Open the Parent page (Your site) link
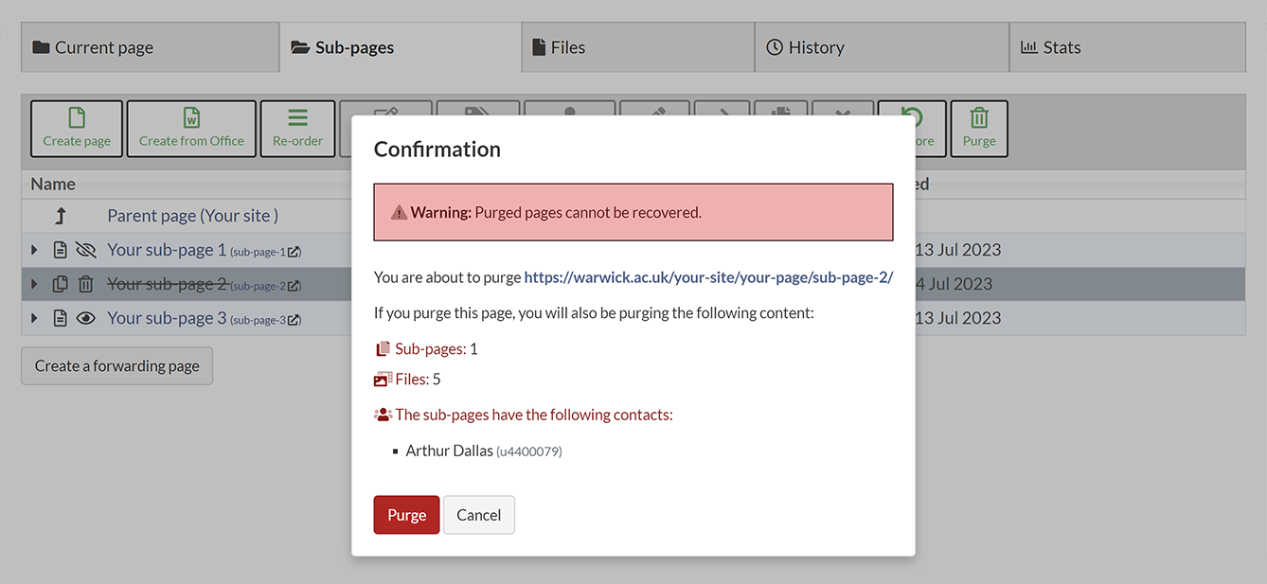Viewport: 1267px width, 584px height. pos(192,216)
